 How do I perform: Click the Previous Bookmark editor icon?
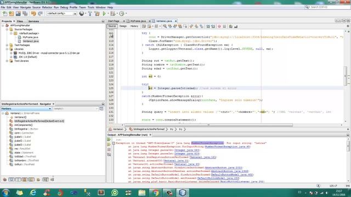pyautogui.click(x=191, y=26)
